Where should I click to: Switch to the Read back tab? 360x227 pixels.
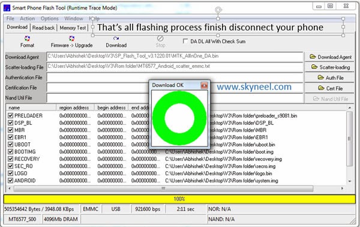pos(43,28)
